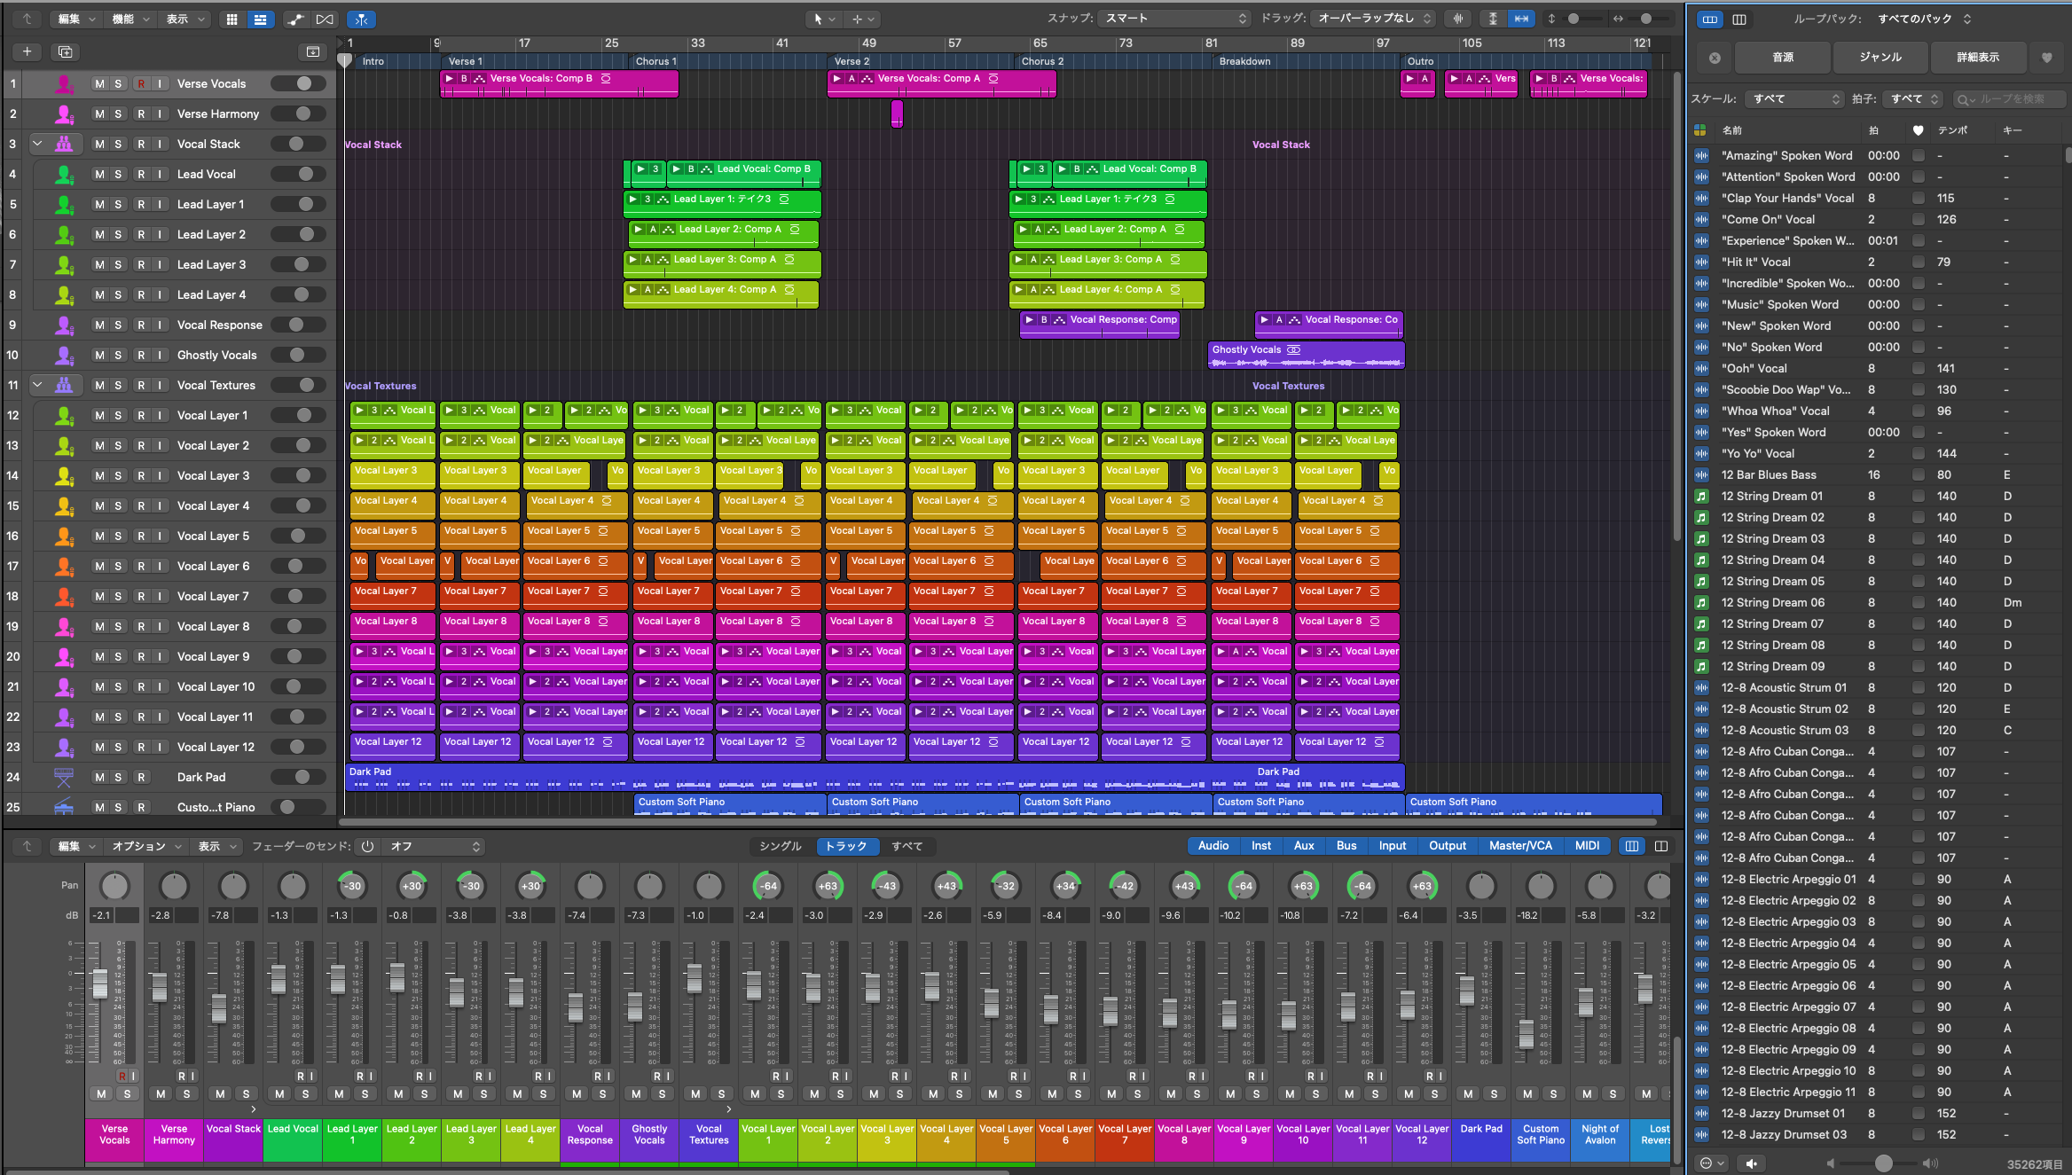Mute the Lead Vocal track
Viewport: 2072px width, 1175px height.
99,173
